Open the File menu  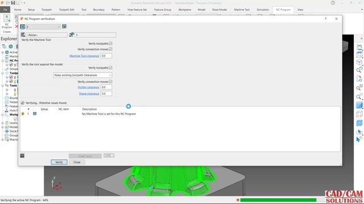coord(5,10)
